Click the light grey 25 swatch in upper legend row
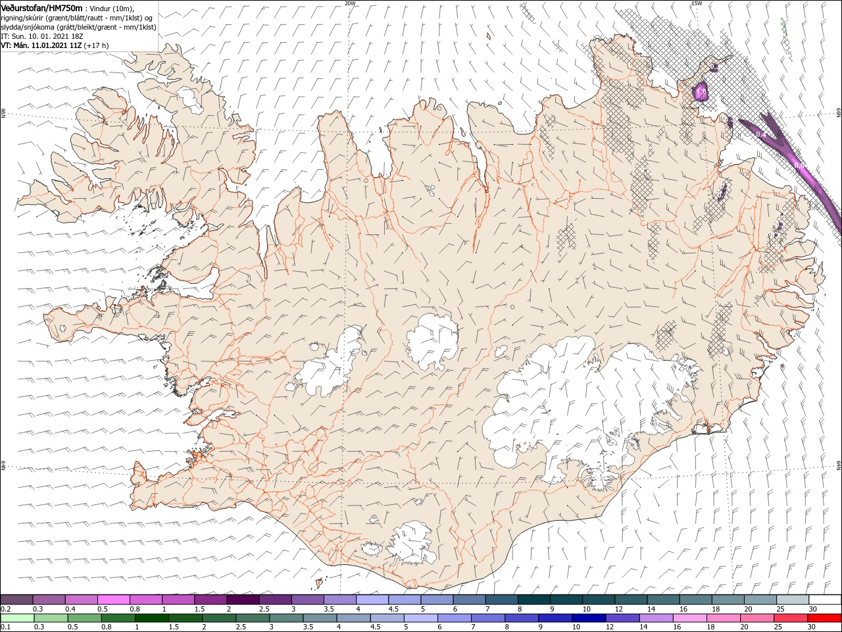Viewport: 842px width, 632px height. 793,600
